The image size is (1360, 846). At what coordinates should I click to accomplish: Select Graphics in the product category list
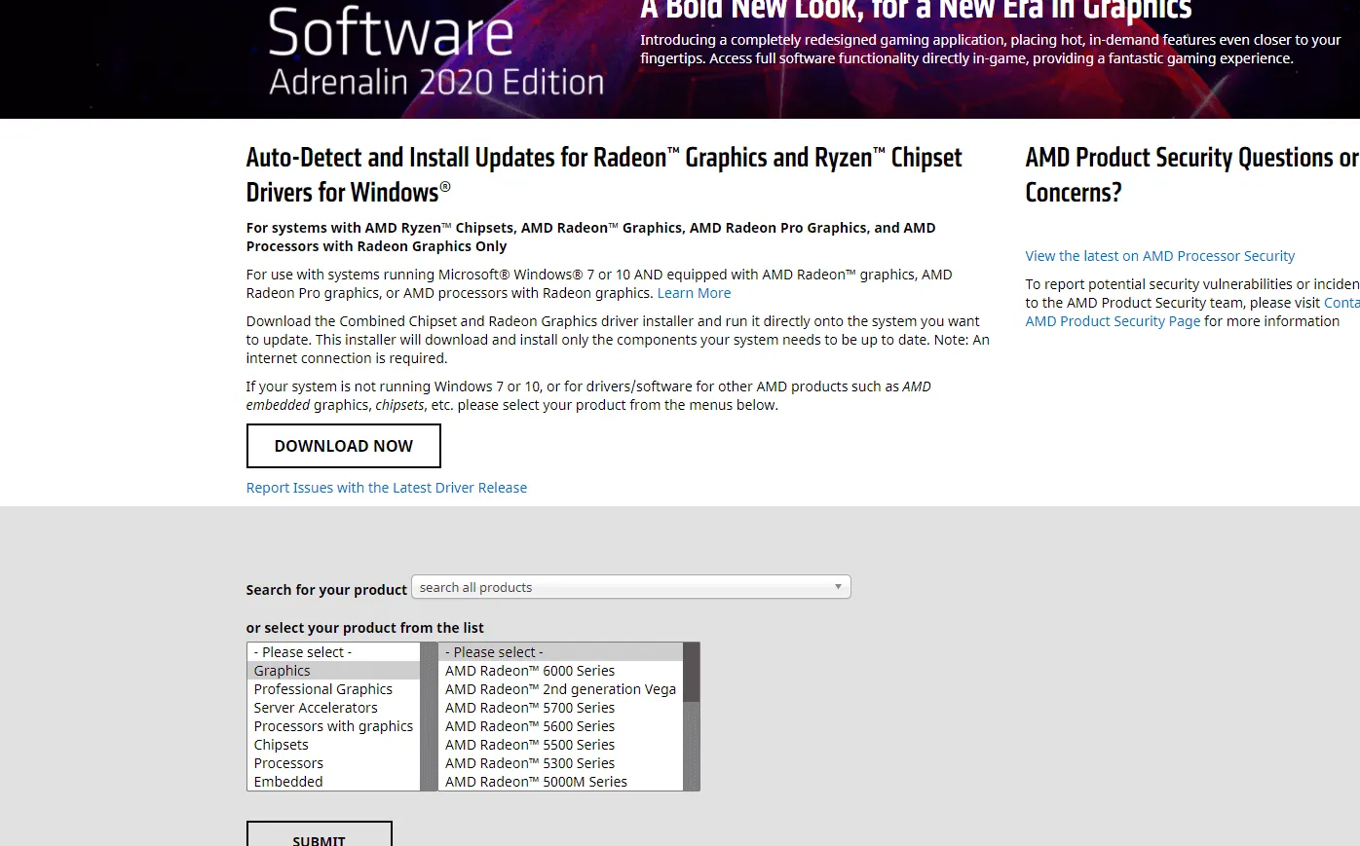click(x=283, y=671)
